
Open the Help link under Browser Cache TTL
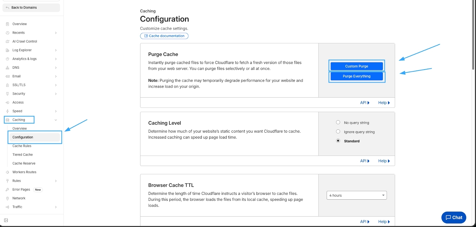[x=384, y=222]
